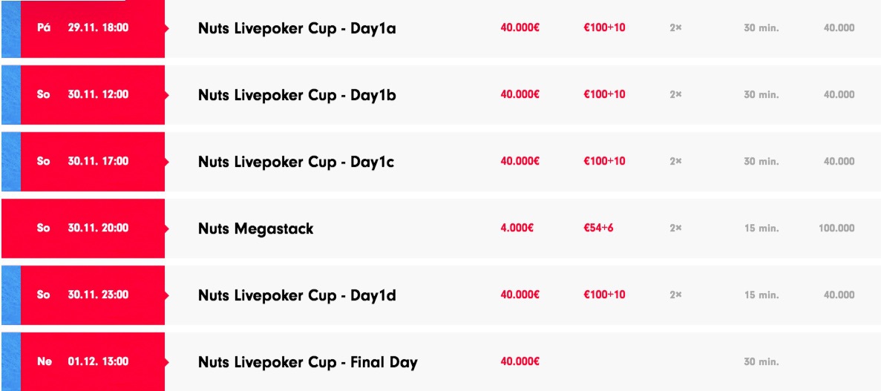Click the So 30.11. 20:00 date tag
The width and height of the screenshot is (881, 391).
click(85, 228)
